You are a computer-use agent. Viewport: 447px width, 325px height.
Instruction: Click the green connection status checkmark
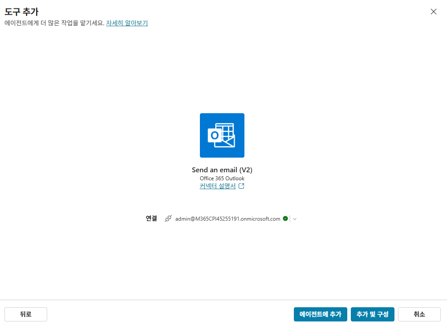click(x=285, y=218)
